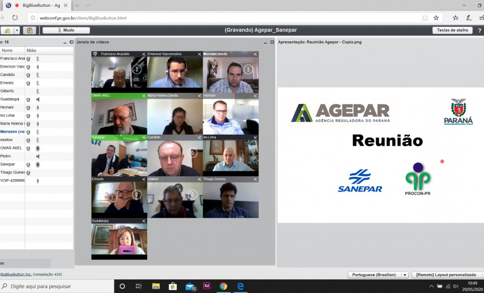Click the Mídia column header
Screen dimensions: 484x293
(49, 50)
